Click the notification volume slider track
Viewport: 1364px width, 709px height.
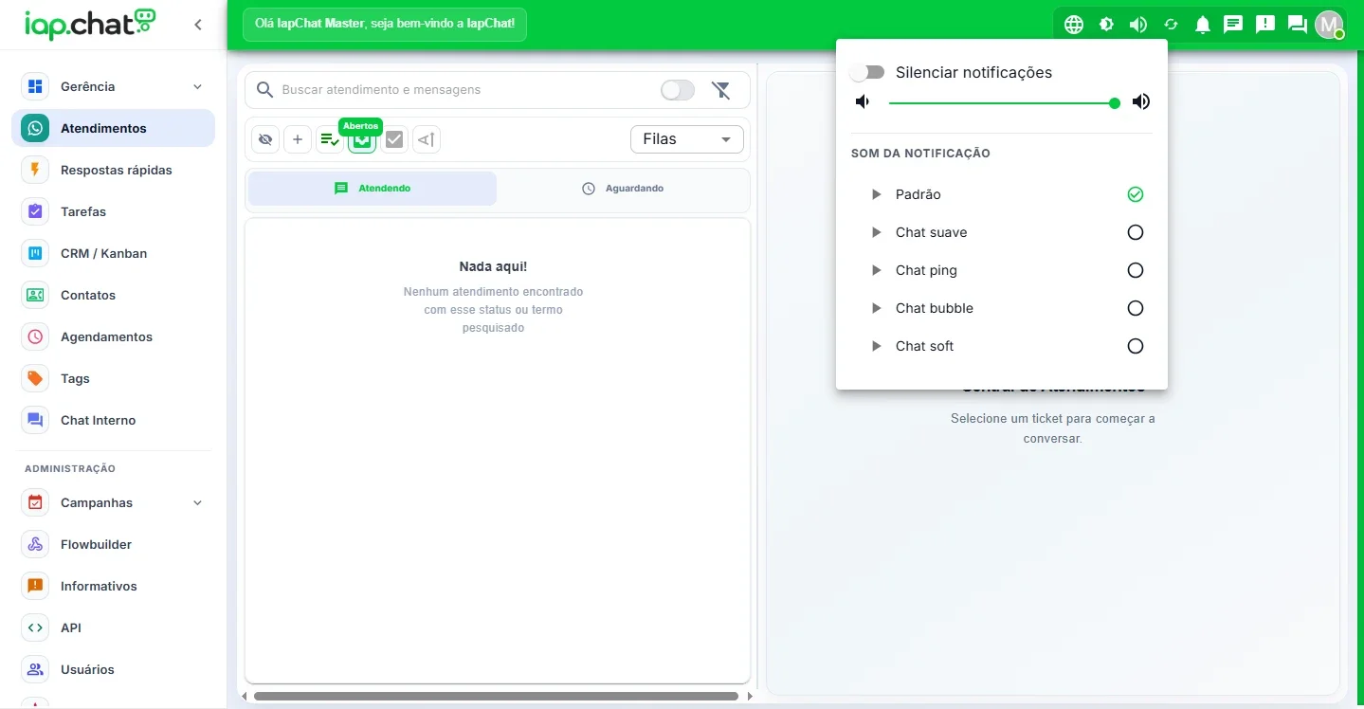pos(1002,102)
